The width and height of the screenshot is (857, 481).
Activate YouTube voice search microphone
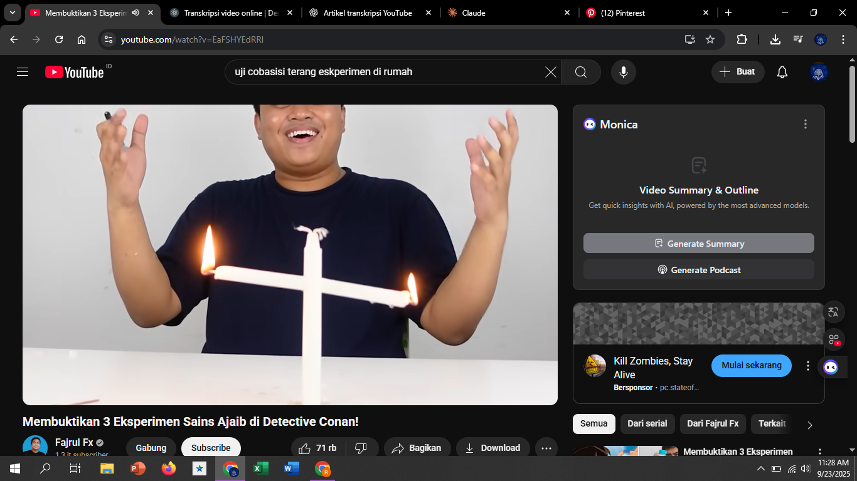click(623, 71)
